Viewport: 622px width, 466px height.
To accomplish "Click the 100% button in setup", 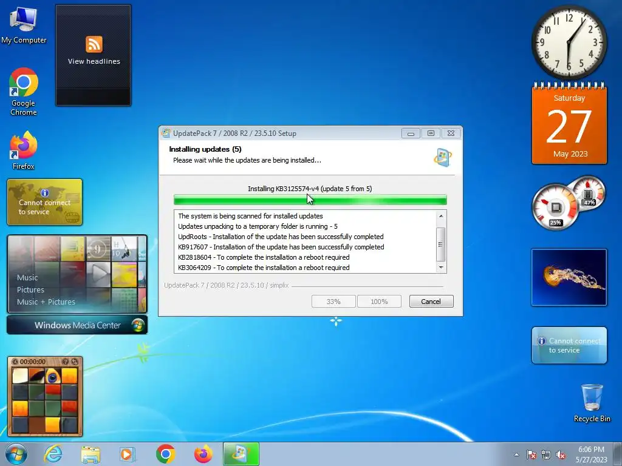I will click(x=379, y=302).
